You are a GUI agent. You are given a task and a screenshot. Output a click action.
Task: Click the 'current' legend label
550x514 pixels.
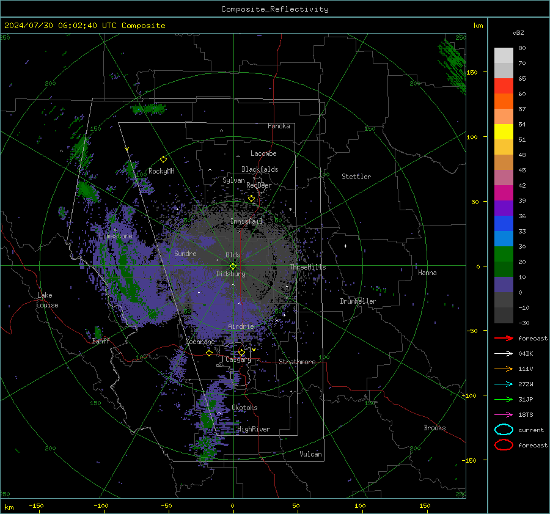point(531,430)
